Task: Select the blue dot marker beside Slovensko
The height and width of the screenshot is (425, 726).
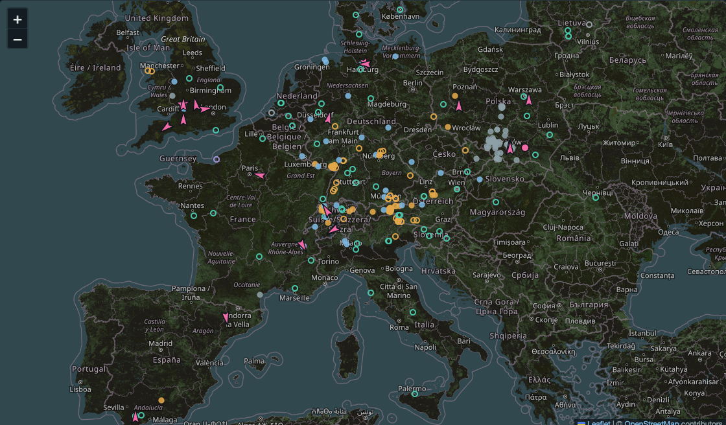Action: [x=480, y=179]
